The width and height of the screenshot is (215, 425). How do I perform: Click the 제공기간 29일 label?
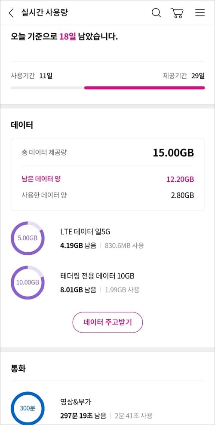[x=184, y=76]
